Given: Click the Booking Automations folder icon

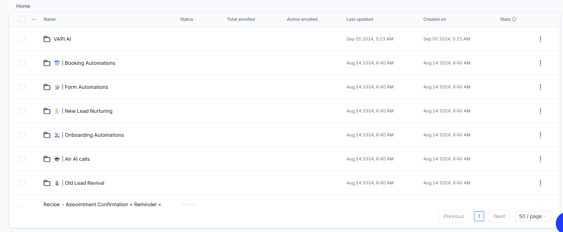Looking at the screenshot, I should [x=47, y=63].
